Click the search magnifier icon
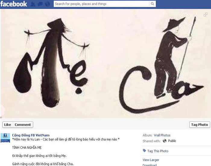 point(153,4)
